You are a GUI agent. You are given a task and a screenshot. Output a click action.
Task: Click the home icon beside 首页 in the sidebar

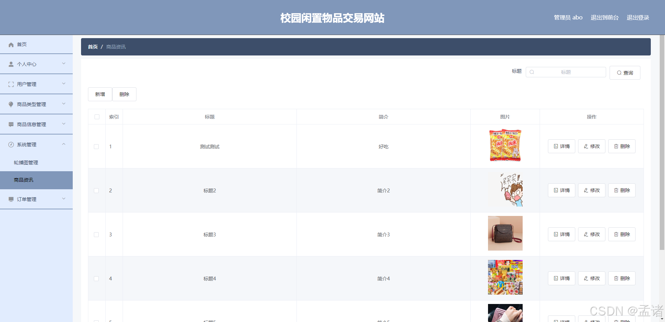(11, 45)
